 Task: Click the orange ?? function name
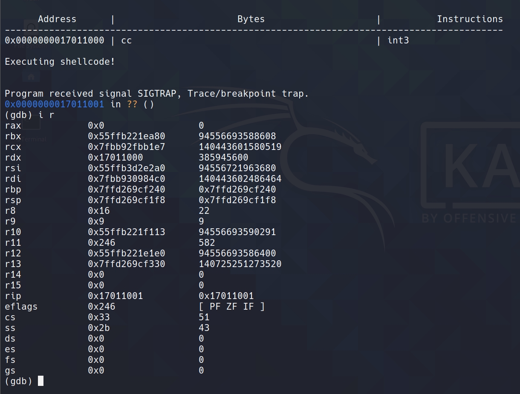tap(132, 104)
